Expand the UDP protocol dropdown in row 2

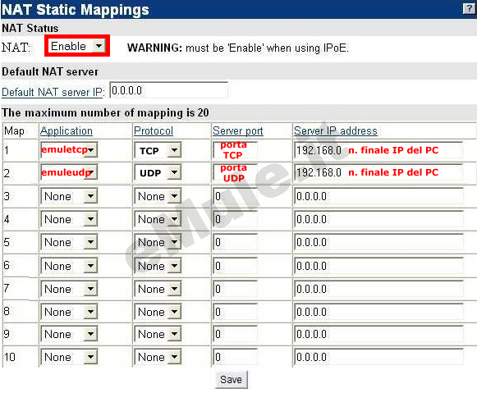coord(158,173)
